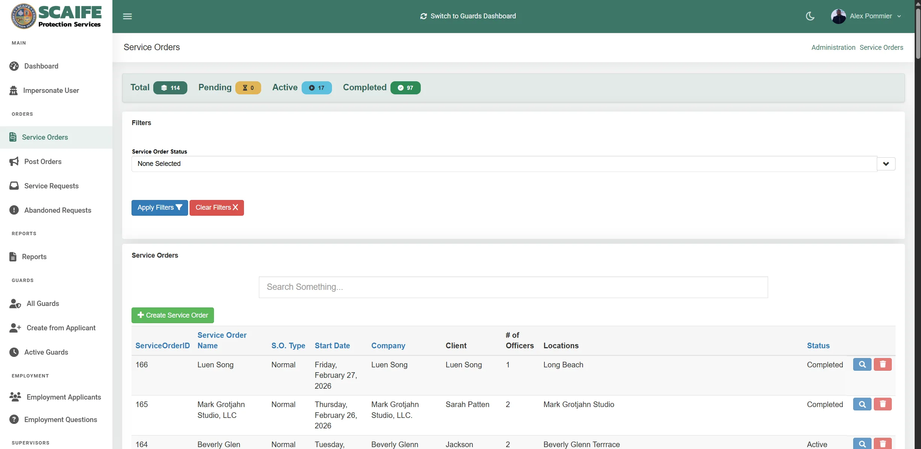Image resolution: width=921 pixels, height=449 pixels.
Task: Click the Service Orders document icon in sidebar
Action: (x=13, y=137)
